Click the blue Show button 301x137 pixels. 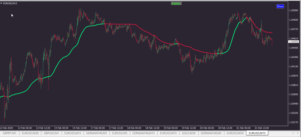tap(280, 6)
